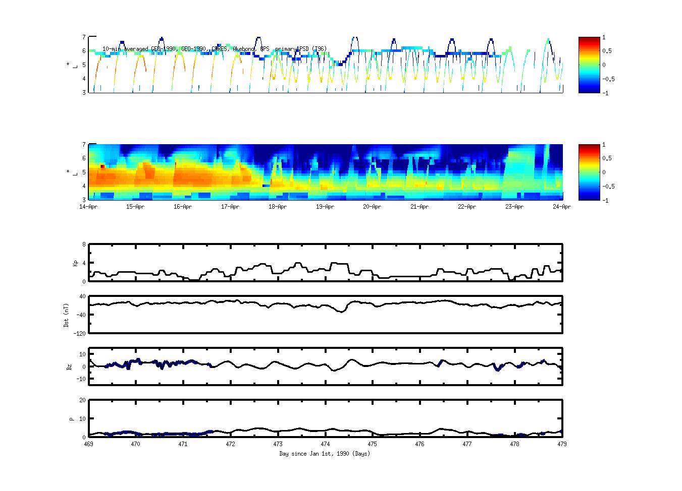Select the 18-Apr date tick label

278,207
